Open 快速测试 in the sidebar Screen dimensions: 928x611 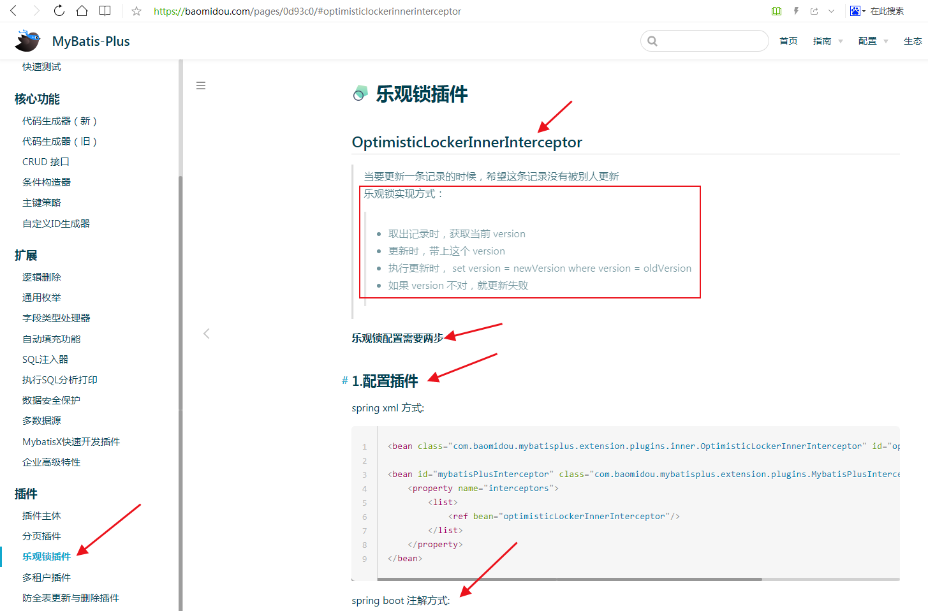point(42,67)
